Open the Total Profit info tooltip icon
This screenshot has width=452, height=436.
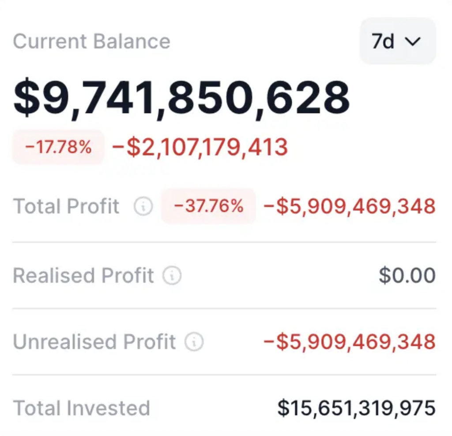coord(143,206)
